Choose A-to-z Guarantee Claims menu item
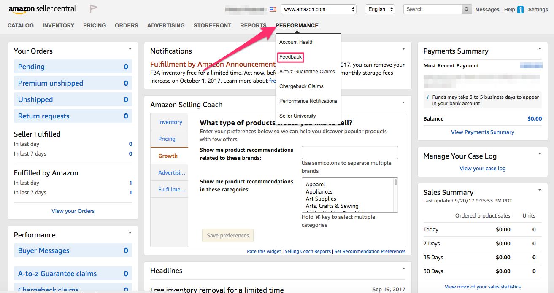This screenshot has height=293, width=554. point(307,72)
